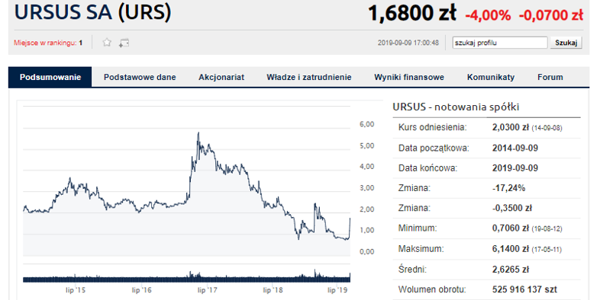600x300 pixels.
Task: Click the Wolumen obrotu value
Action: 524,289
